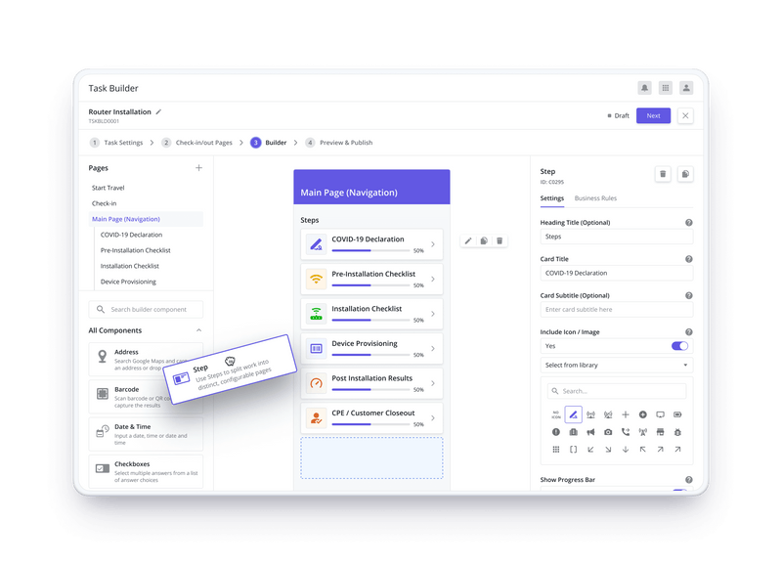782x565 pixels.
Task: Show help for Heading Title field
Action: [689, 223]
